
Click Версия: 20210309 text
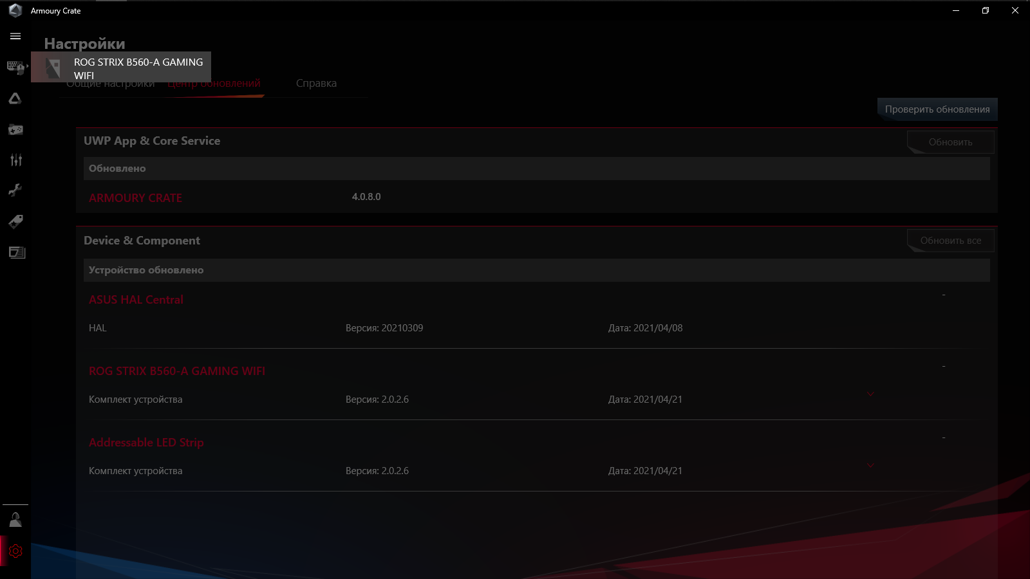384,328
